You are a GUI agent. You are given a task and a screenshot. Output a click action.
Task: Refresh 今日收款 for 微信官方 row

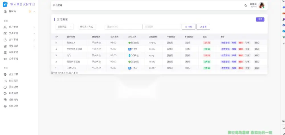tap(170, 43)
